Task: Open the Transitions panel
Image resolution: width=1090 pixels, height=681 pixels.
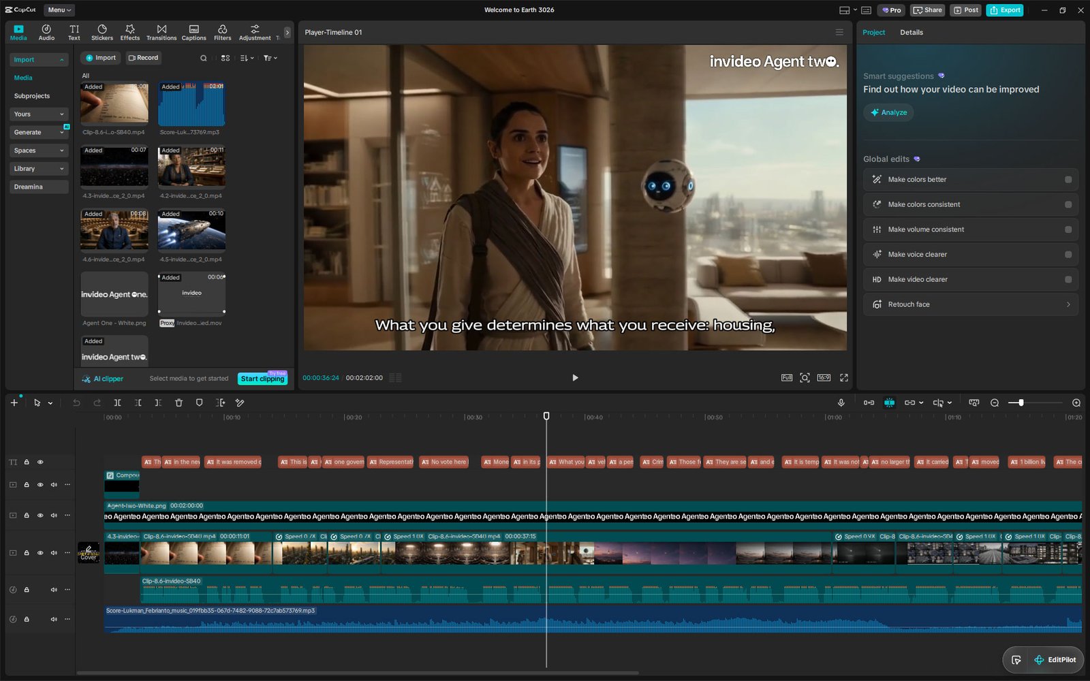Action: [x=161, y=32]
